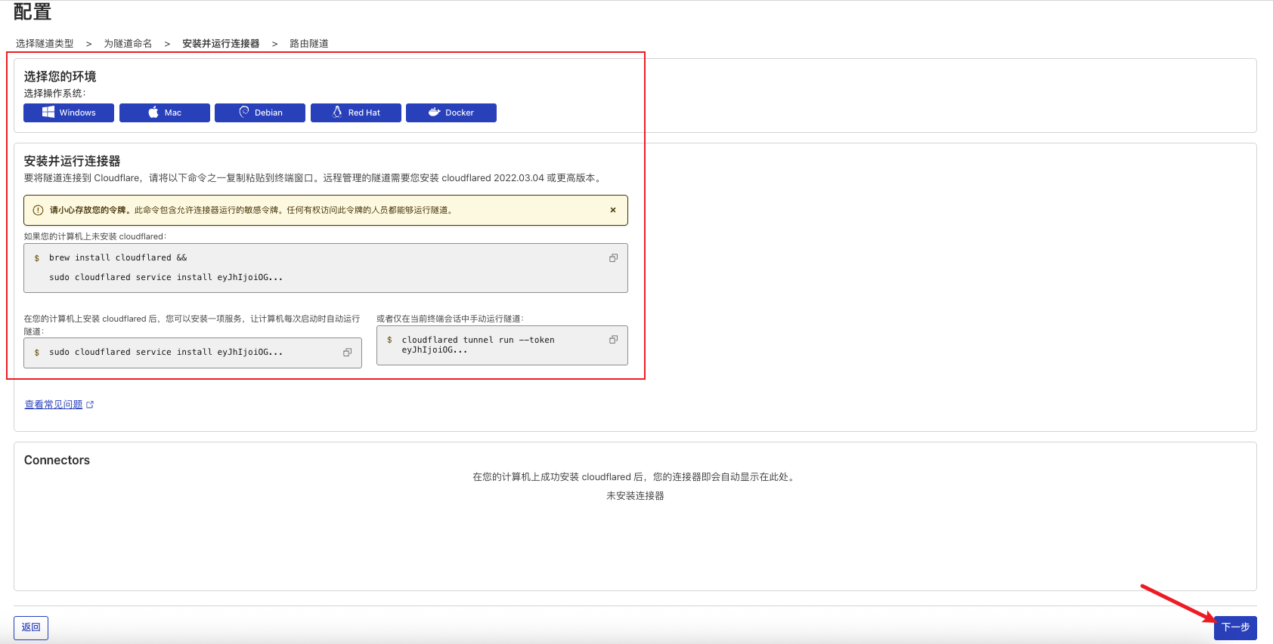Open the 查看常见问题 FAQ link
Screen dimensions: 1273x644
tap(54, 405)
